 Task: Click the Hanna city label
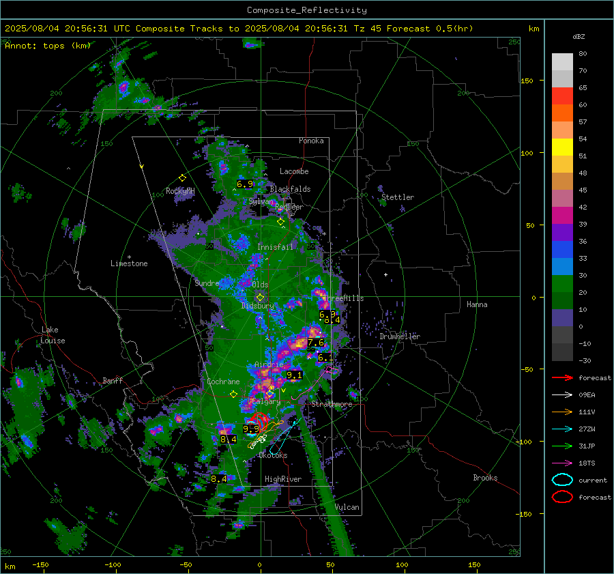[x=477, y=304]
